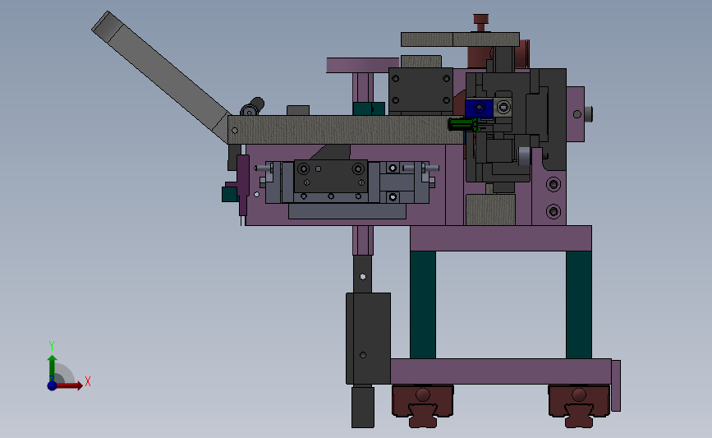Select the large dark gray cylinder body at bottom
Viewport: 712px width, 438px height.
pos(368,339)
